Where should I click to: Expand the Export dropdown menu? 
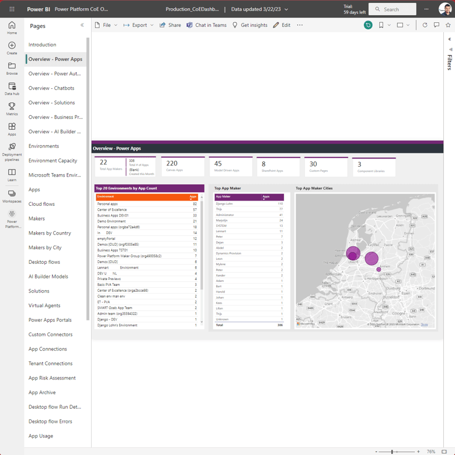tap(139, 25)
